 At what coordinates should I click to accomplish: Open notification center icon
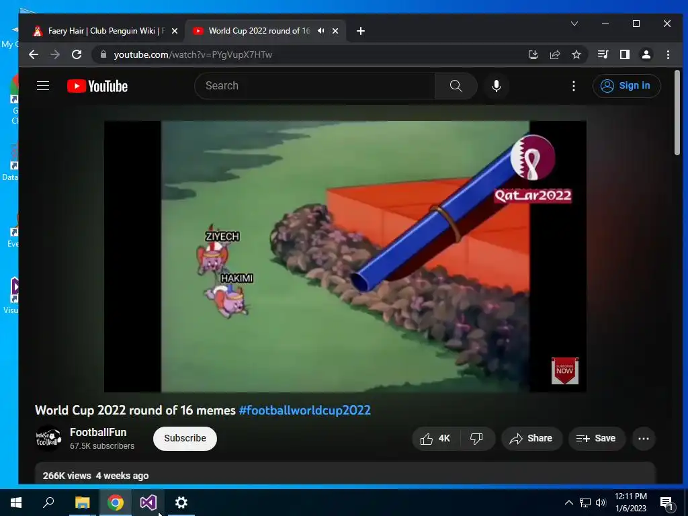coord(666,503)
